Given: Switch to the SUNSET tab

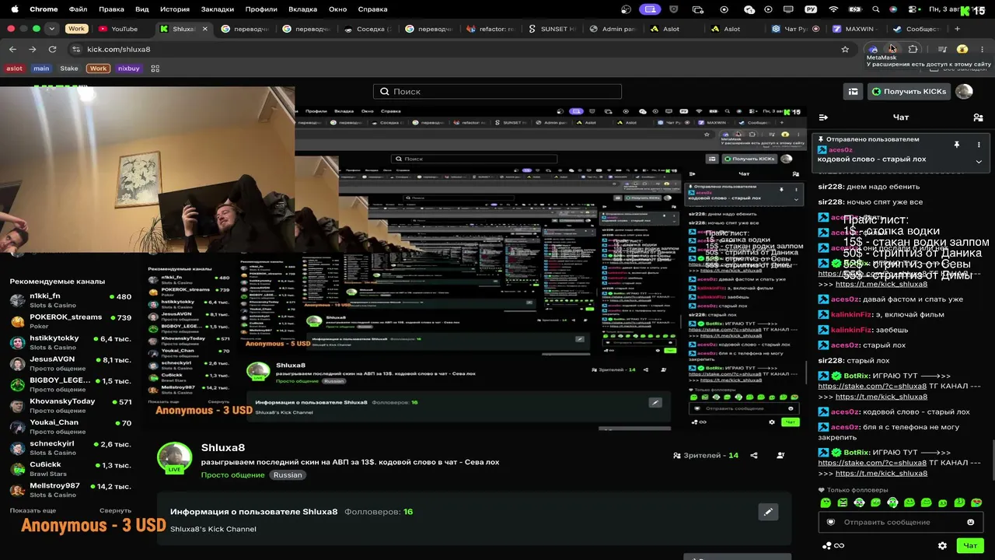Looking at the screenshot, I should tap(552, 29).
